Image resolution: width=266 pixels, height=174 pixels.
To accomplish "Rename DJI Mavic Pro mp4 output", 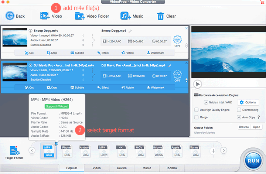I will point(170,66).
